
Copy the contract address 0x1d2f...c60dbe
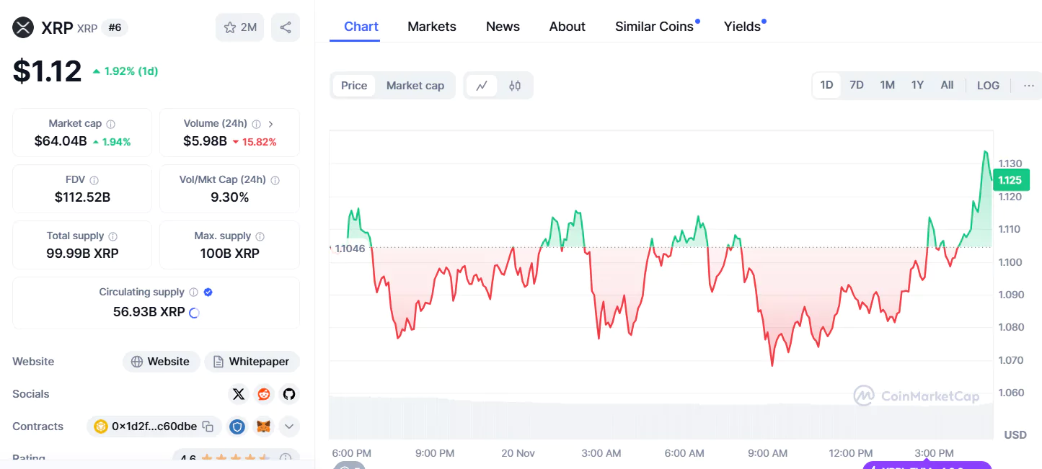point(208,426)
